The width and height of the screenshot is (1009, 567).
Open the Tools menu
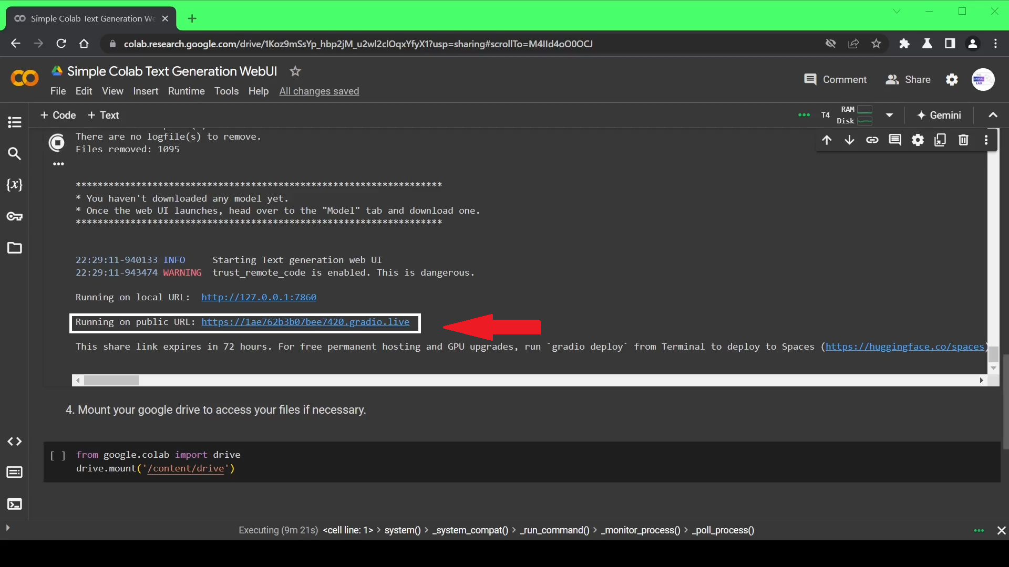point(226,91)
